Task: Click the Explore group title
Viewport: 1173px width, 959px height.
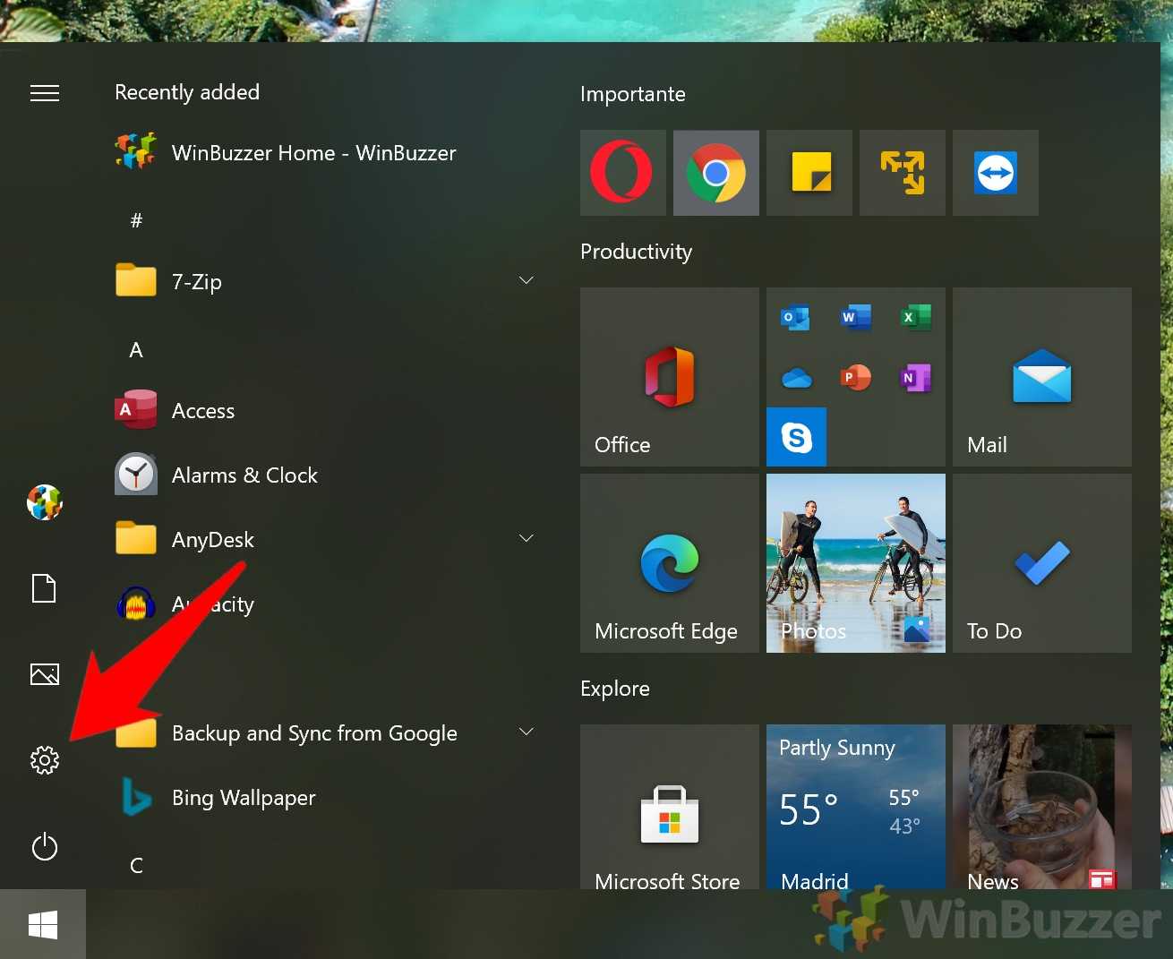Action: (x=615, y=689)
